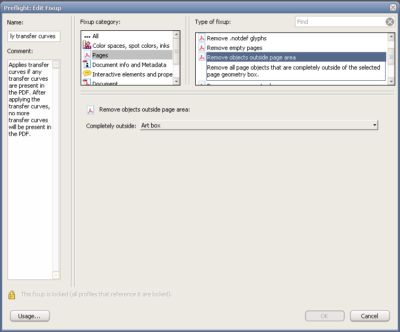Click the Interactive elements comment bubble icon
This screenshot has width=400, height=332.
pyautogui.click(x=86, y=73)
